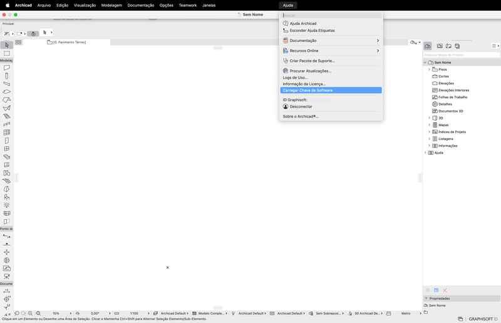This screenshot has height=323, width=501.
Task: Choose Criar Pacote de Suporte...
Action: tap(331, 61)
